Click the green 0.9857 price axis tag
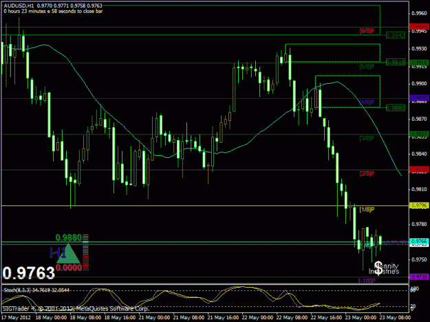 (x=419, y=134)
